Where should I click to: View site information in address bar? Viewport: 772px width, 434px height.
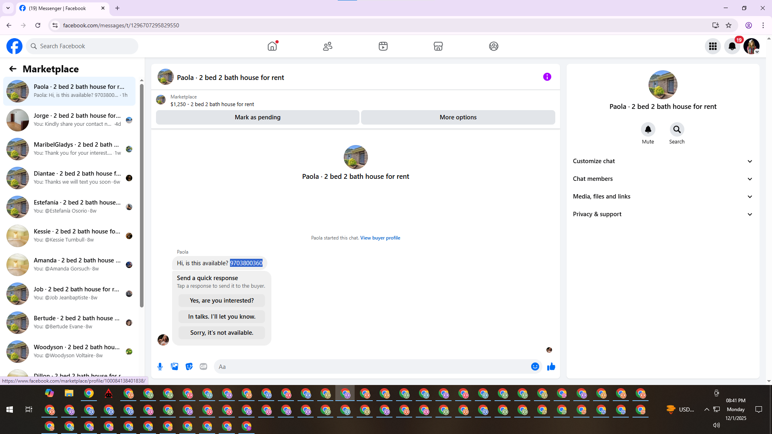click(x=55, y=25)
